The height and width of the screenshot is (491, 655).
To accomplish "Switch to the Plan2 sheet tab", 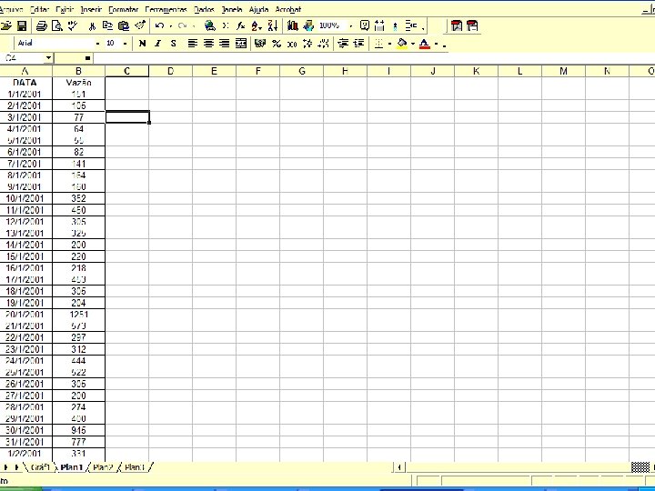I will 103,467.
